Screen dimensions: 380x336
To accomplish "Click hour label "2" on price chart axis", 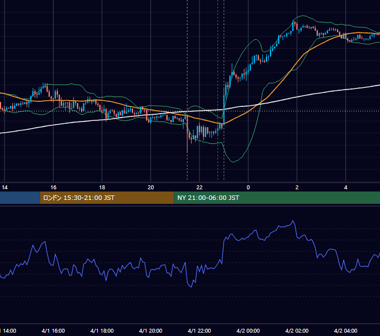I will (x=297, y=188).
